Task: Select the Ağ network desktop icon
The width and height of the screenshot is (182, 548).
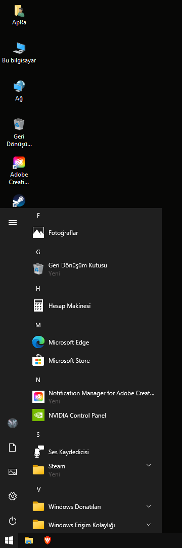Action: point(19,86)
